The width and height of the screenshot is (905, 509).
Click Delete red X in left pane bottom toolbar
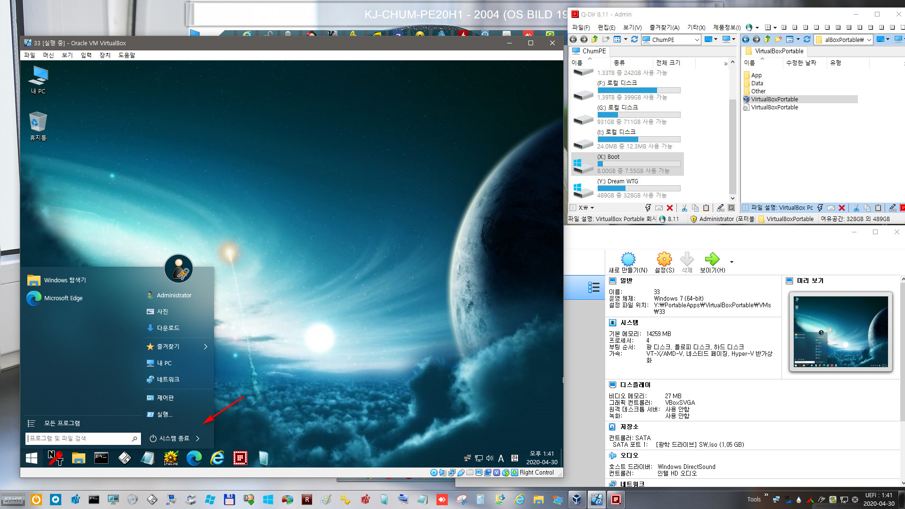[x=669, y=208]
